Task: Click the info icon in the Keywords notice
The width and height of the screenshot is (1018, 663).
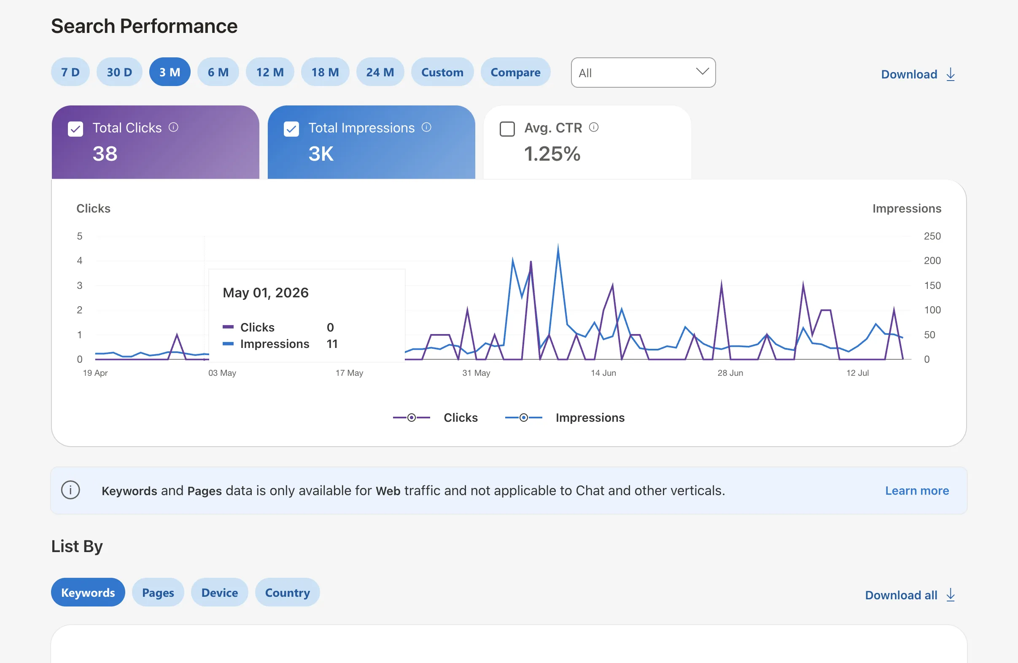Action: (x=70, y=490)
